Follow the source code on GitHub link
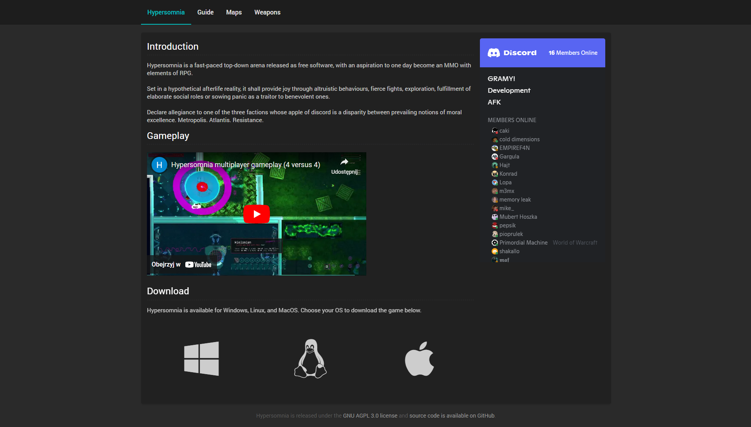The height and width of the screenshot is (427, 751). point(452,416)
